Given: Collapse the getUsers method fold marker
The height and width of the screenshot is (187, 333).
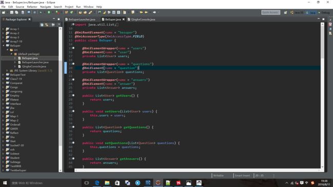Looking at the screenshot, I should pyautogui.click(x=73, y=96).
